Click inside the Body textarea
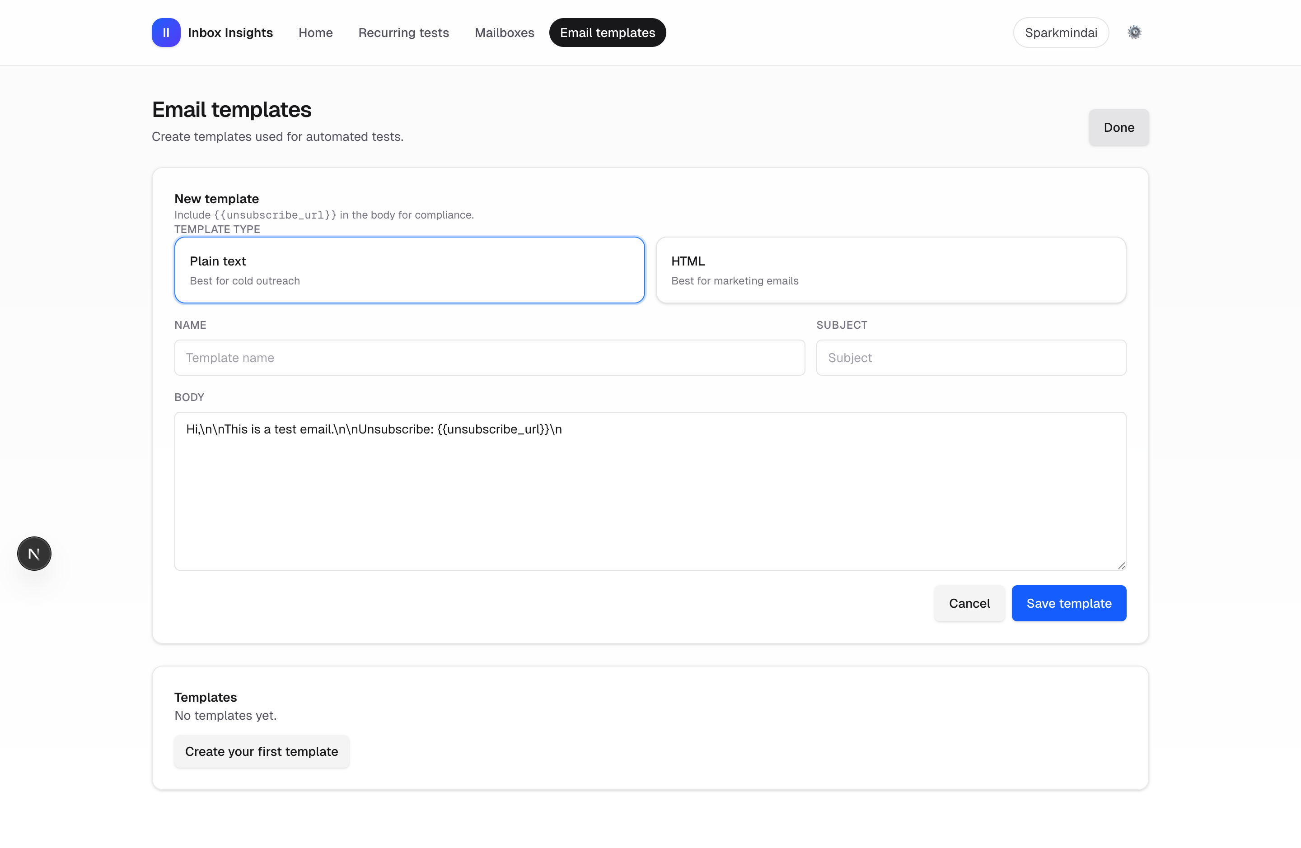Image resolution: width=1301 pixels, height=848 pixels. pos(650,492)
